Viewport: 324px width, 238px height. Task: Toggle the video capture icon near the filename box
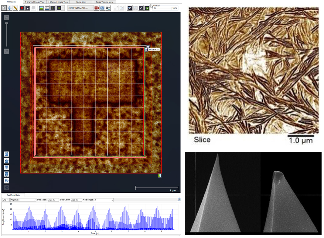(97, 8)
